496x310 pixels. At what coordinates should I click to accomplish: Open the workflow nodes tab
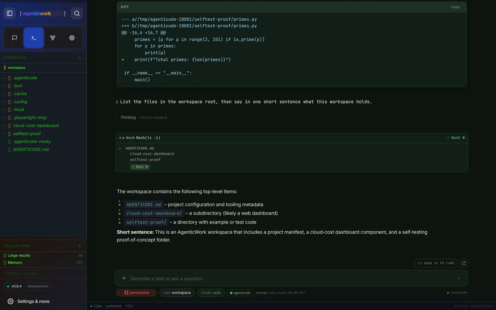click(x=53, y=38)
